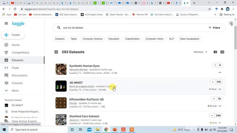The width and height of the screenshot is (237, 133).
Task: Open Discussions in sidebar
Action: 20,75
